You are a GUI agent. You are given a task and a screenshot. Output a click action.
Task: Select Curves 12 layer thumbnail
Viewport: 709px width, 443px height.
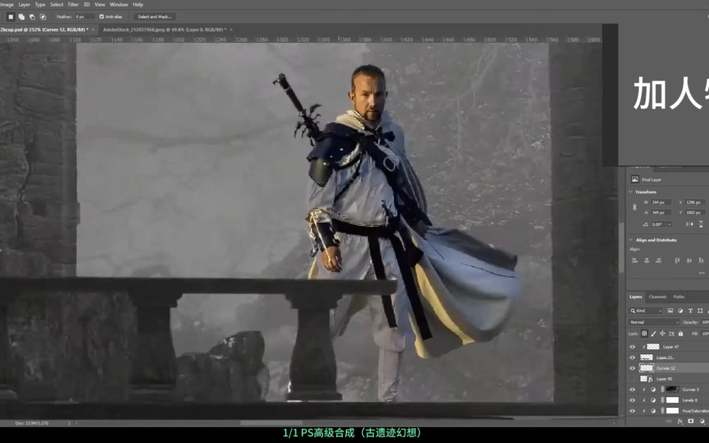point(646,368)
